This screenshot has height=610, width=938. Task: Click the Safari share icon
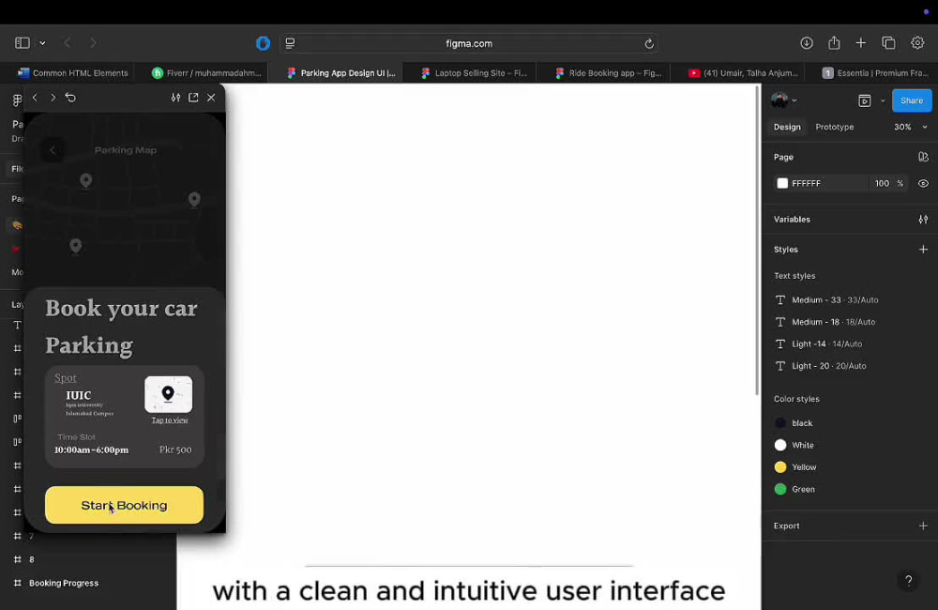[x=834, y=43]
